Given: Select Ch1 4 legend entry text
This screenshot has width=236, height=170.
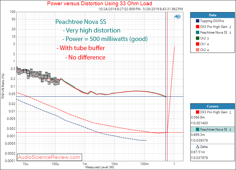Looking at the screenshot, I should [x=204, y=44].
